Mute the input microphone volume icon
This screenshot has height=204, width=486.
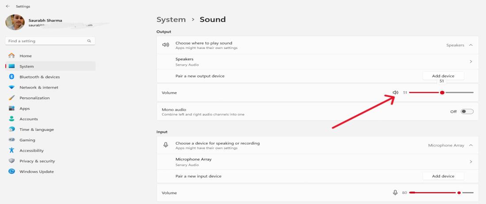[395, 193]
